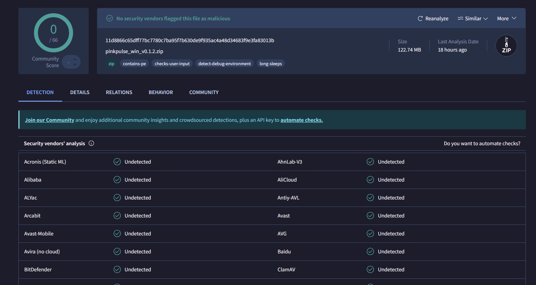The image size is (536, 285).
Task: Click the Reanalyze refresh icon
Action: (x=420, y=18)
